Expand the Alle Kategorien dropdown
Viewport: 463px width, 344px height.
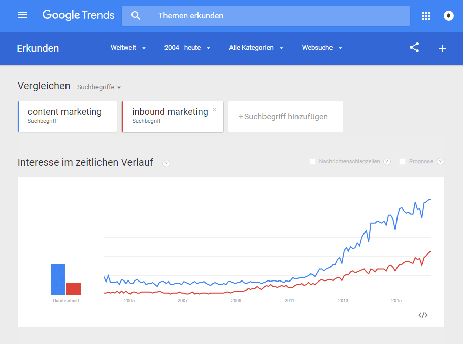point(256,48)
